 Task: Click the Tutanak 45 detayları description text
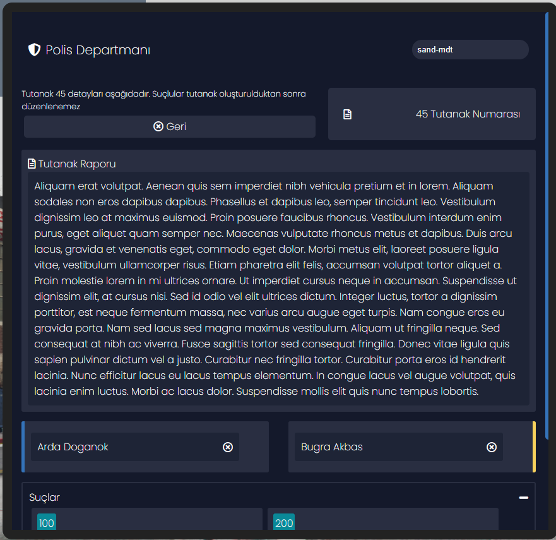pos(163,100)
